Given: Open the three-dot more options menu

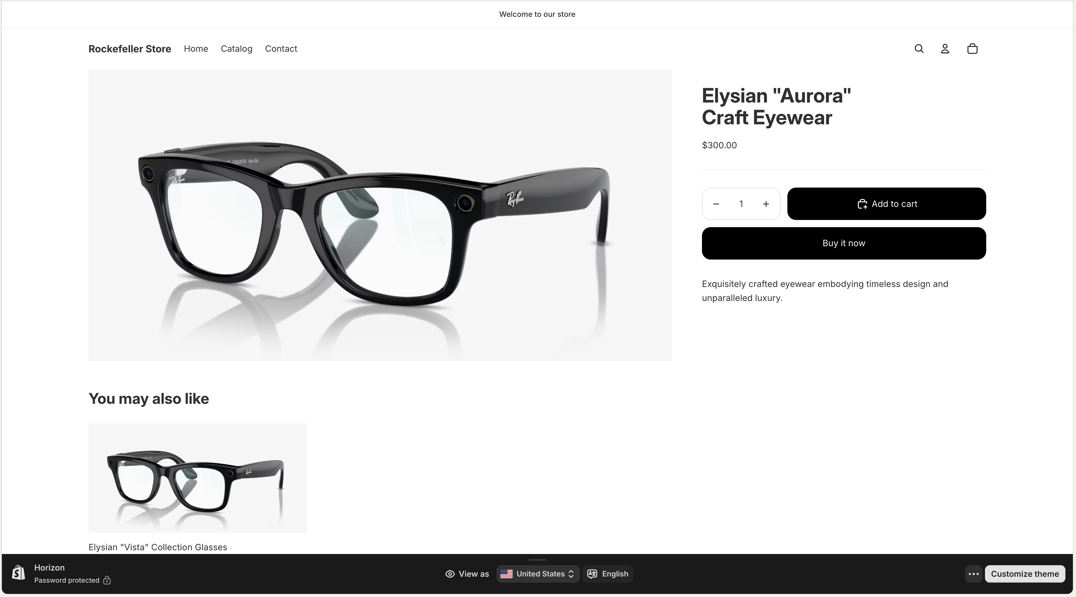Looking at the screenshot, I should tap(973, 574).
